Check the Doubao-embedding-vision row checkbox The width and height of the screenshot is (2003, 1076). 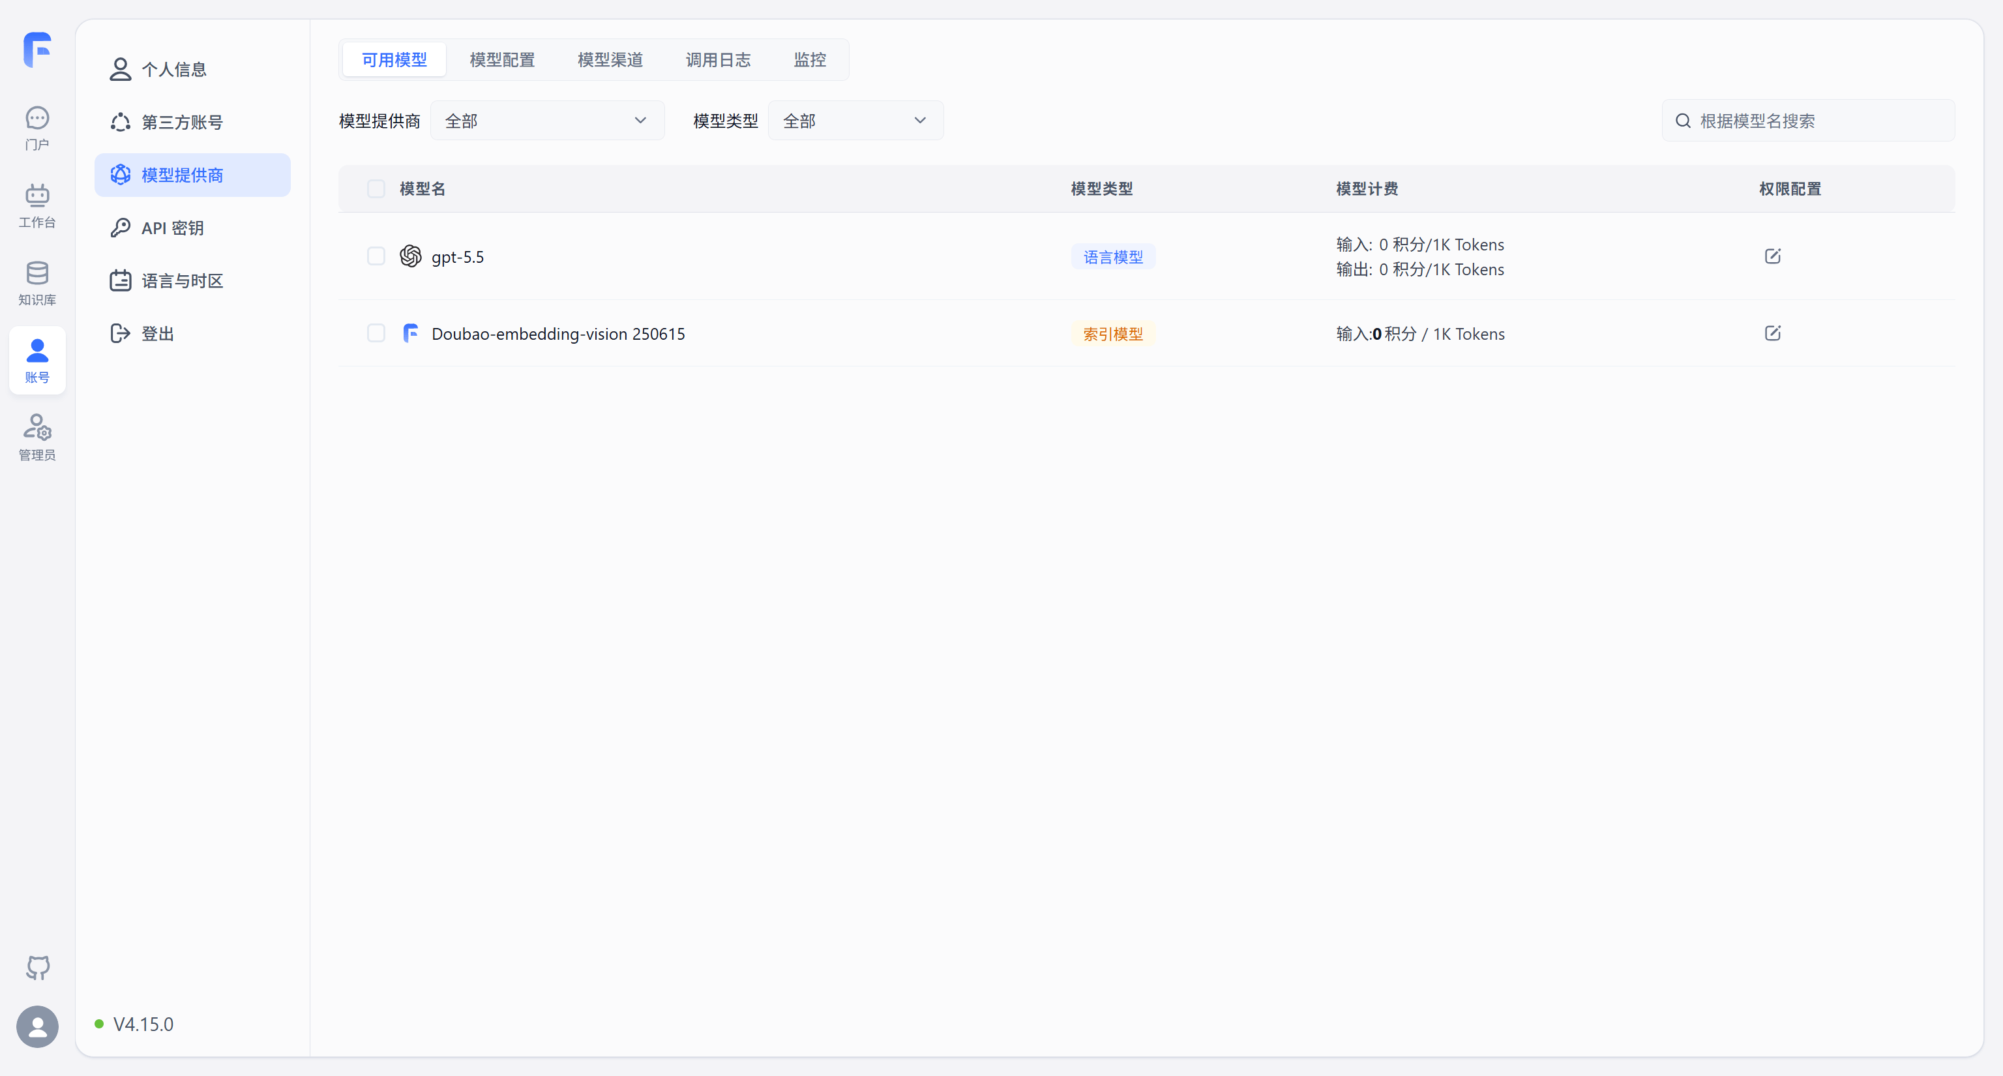[376, 333]
